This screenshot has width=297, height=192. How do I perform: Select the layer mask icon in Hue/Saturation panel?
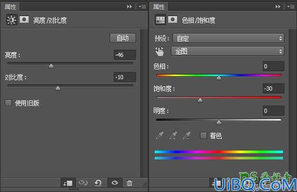pos(173,20)
